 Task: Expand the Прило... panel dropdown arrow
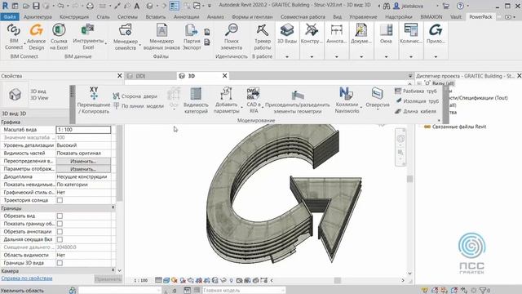click(436, 56)
